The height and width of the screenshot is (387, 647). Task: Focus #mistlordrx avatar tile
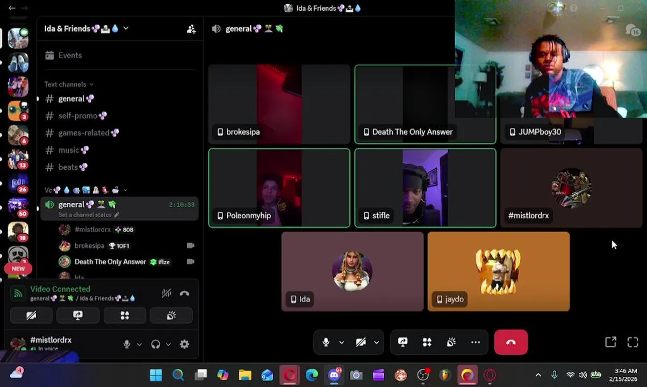pyautogui.click(x=571, y=188)
